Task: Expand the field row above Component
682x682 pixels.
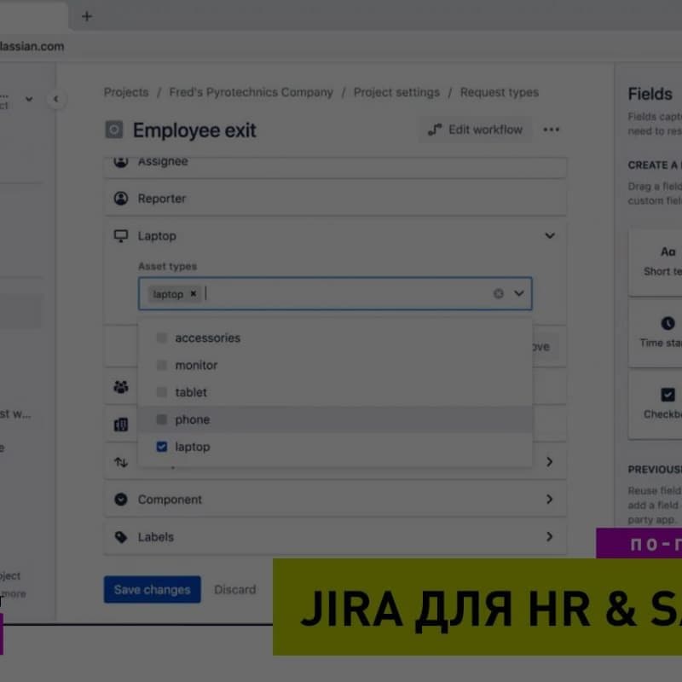Action: 550,462
